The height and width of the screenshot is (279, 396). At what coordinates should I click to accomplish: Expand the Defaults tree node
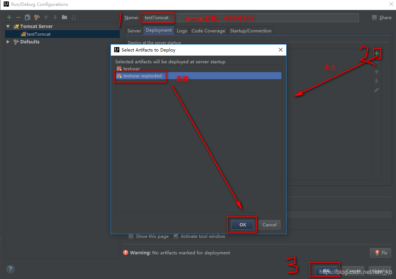[8, 42]
